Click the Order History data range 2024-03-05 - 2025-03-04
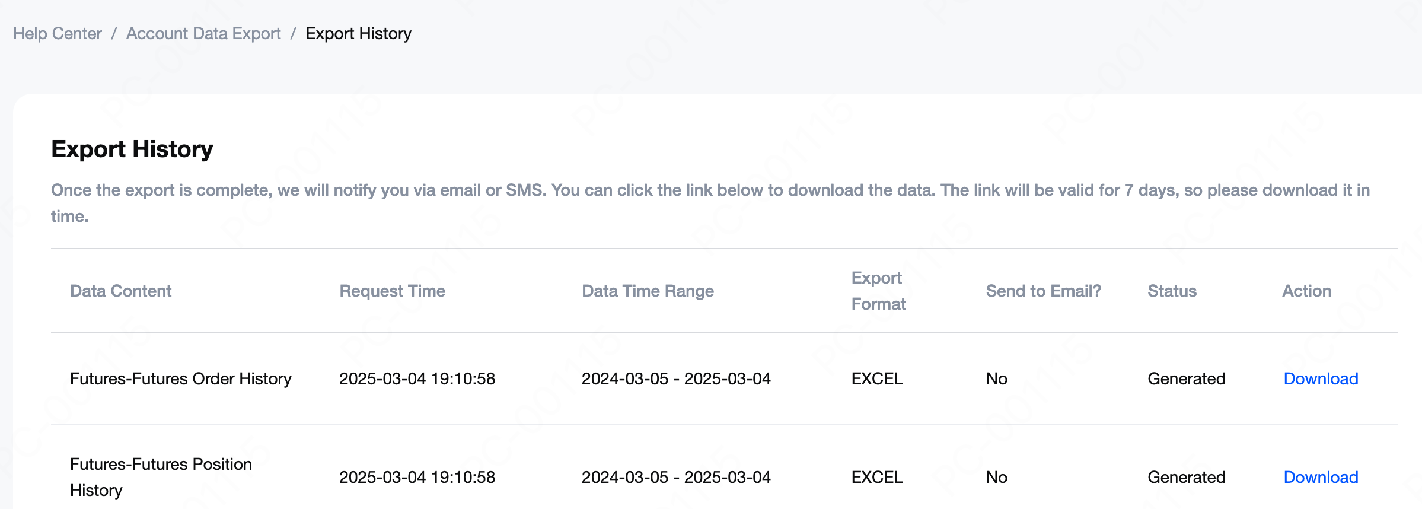The image size is (1422, 509). pos(676,378)
